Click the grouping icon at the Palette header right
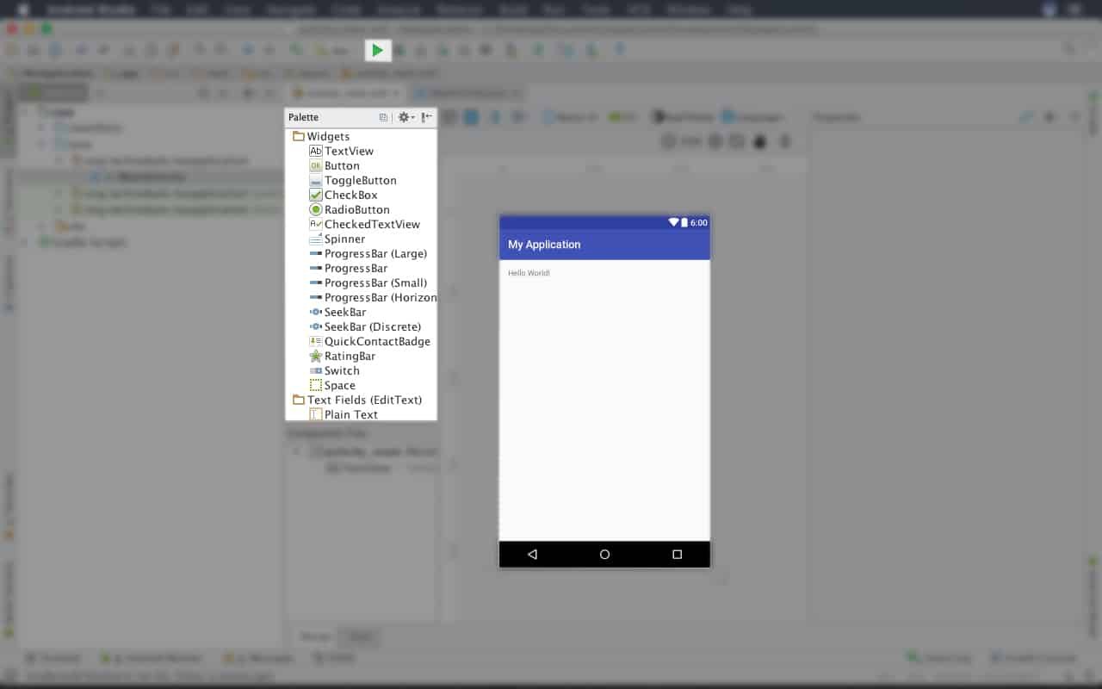The height and width of the screenshot is (689, 1102). 427,117
